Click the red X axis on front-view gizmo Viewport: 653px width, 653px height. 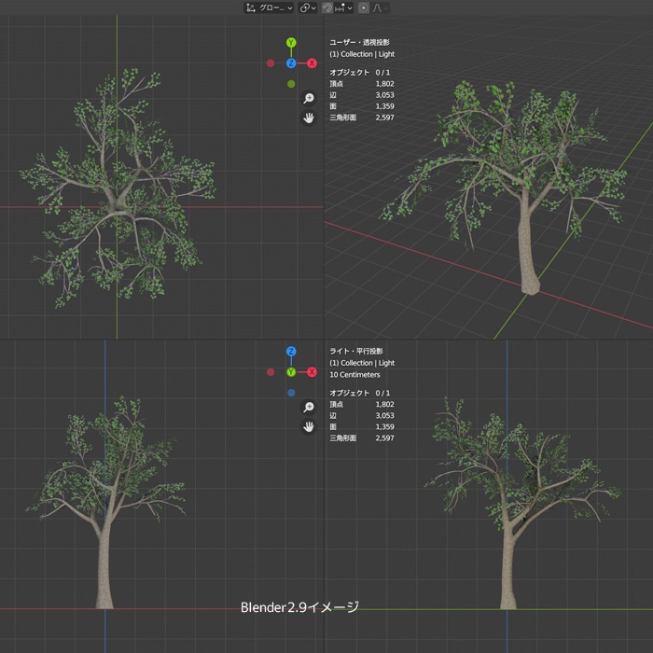[312, 372]
